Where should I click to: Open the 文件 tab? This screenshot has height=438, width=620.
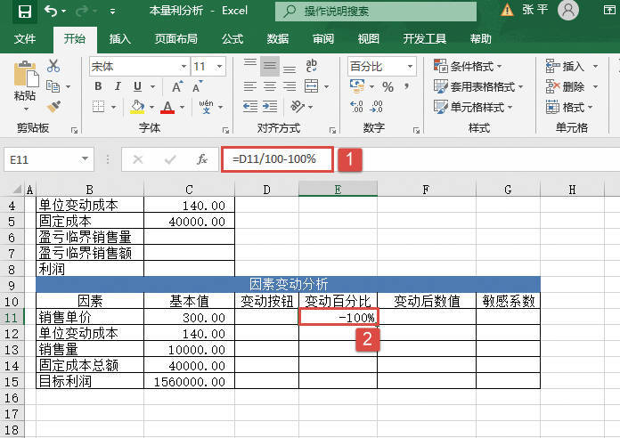25,39
